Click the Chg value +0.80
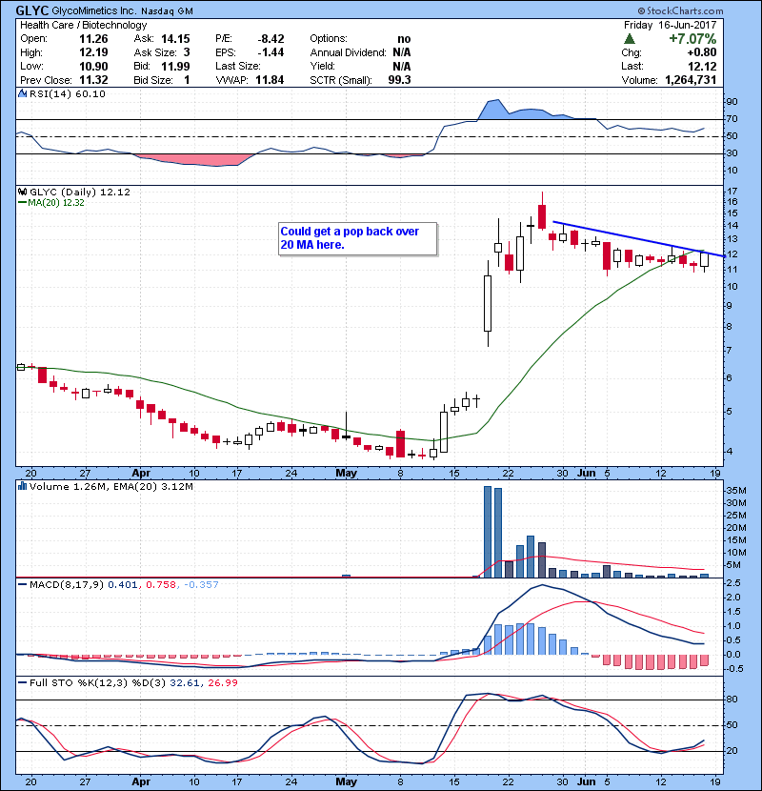Viewport: 762px width, 791px height. [701, 52]
